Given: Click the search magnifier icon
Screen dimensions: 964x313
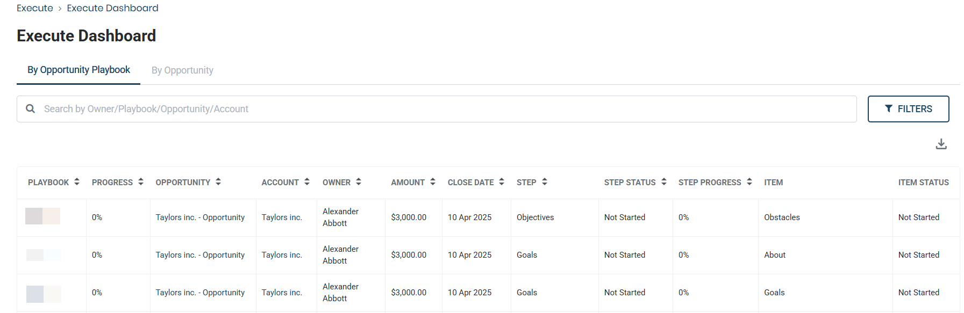Looking at the screenshot, I should [x=31, y=109].
